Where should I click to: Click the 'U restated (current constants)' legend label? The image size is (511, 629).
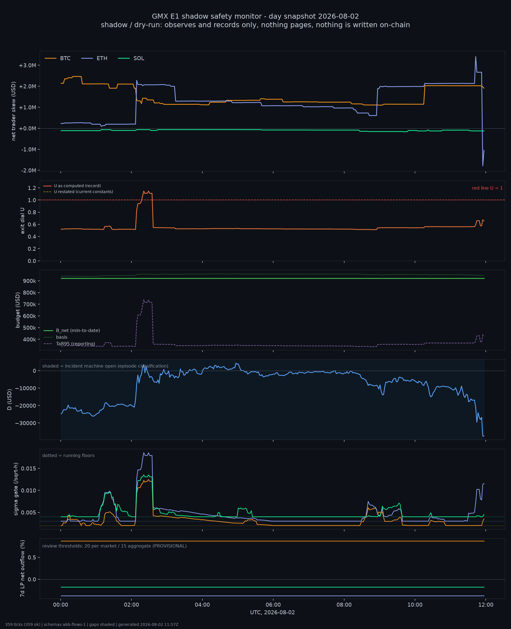coord(84,192)
